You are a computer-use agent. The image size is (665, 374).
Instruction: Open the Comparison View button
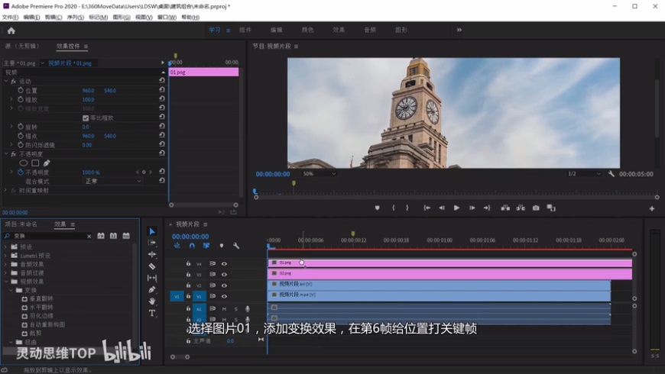click(x=551, y=208)
